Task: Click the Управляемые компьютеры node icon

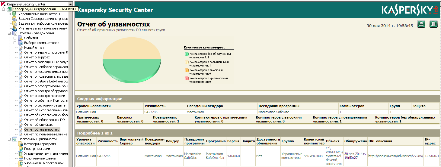Action: coord(14,14)
